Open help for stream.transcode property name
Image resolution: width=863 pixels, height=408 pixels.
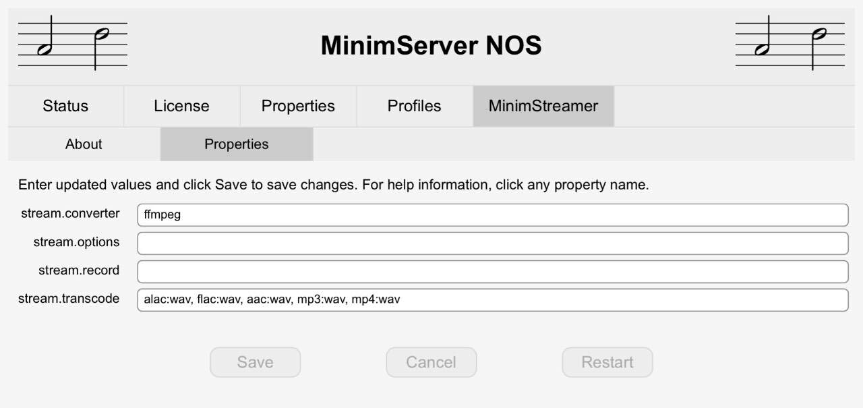69,299
